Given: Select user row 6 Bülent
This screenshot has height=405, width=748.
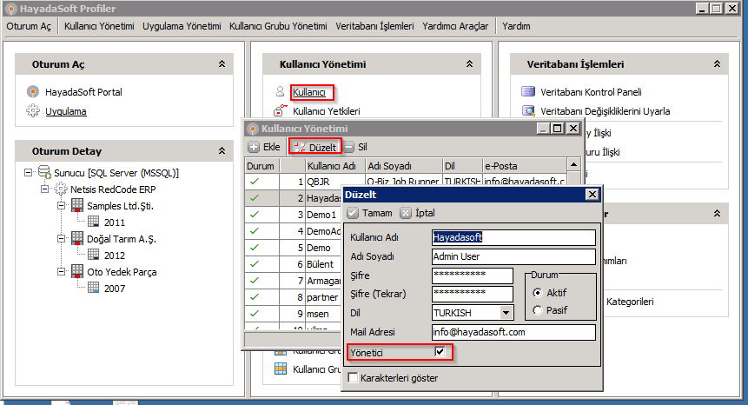Looking at the screenshot, I should coord(294,264).
